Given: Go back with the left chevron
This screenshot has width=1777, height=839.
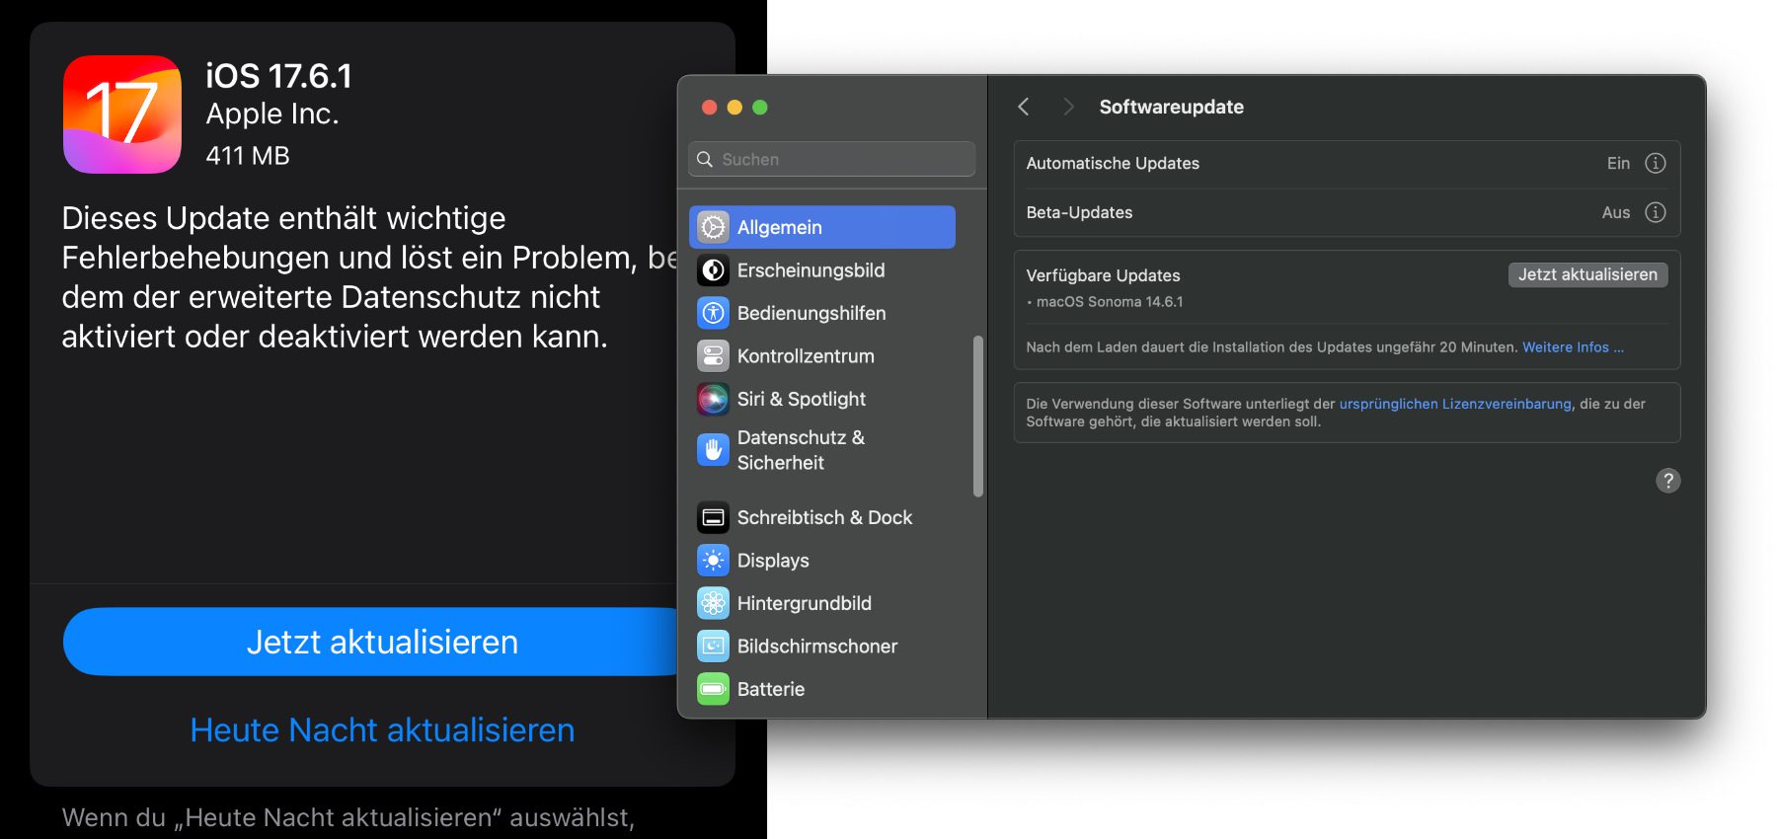Looking at the screenshot, I should pos(1024,107).
